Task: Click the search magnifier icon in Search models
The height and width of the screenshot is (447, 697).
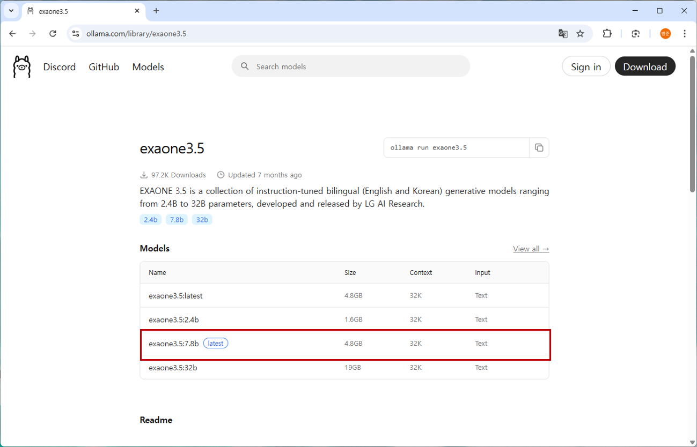Action: tap(245, 66)
